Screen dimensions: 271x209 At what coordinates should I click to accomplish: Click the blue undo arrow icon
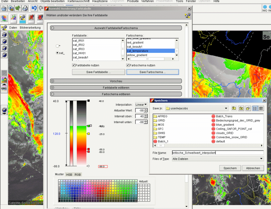pos(34,8)
